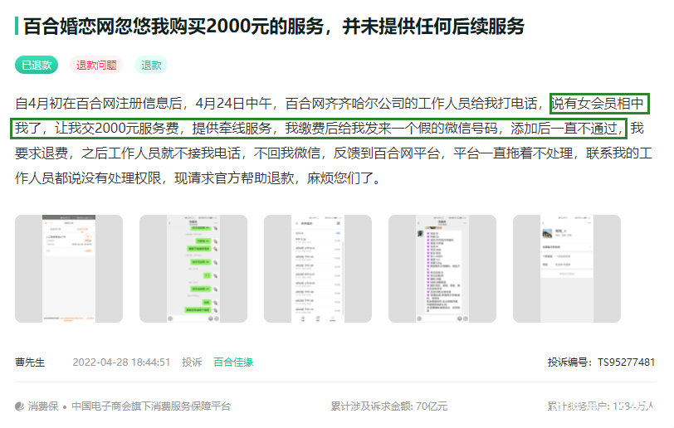
Task: Open third thumbnail showing call record list
Action: point(318,269)
